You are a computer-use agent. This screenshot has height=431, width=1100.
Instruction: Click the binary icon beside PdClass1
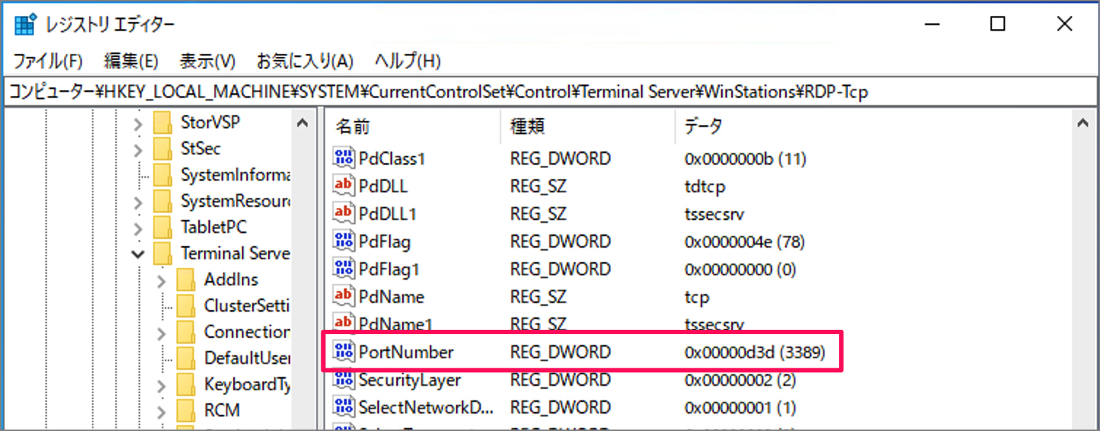pyautogui.click(x=342, y=158)
